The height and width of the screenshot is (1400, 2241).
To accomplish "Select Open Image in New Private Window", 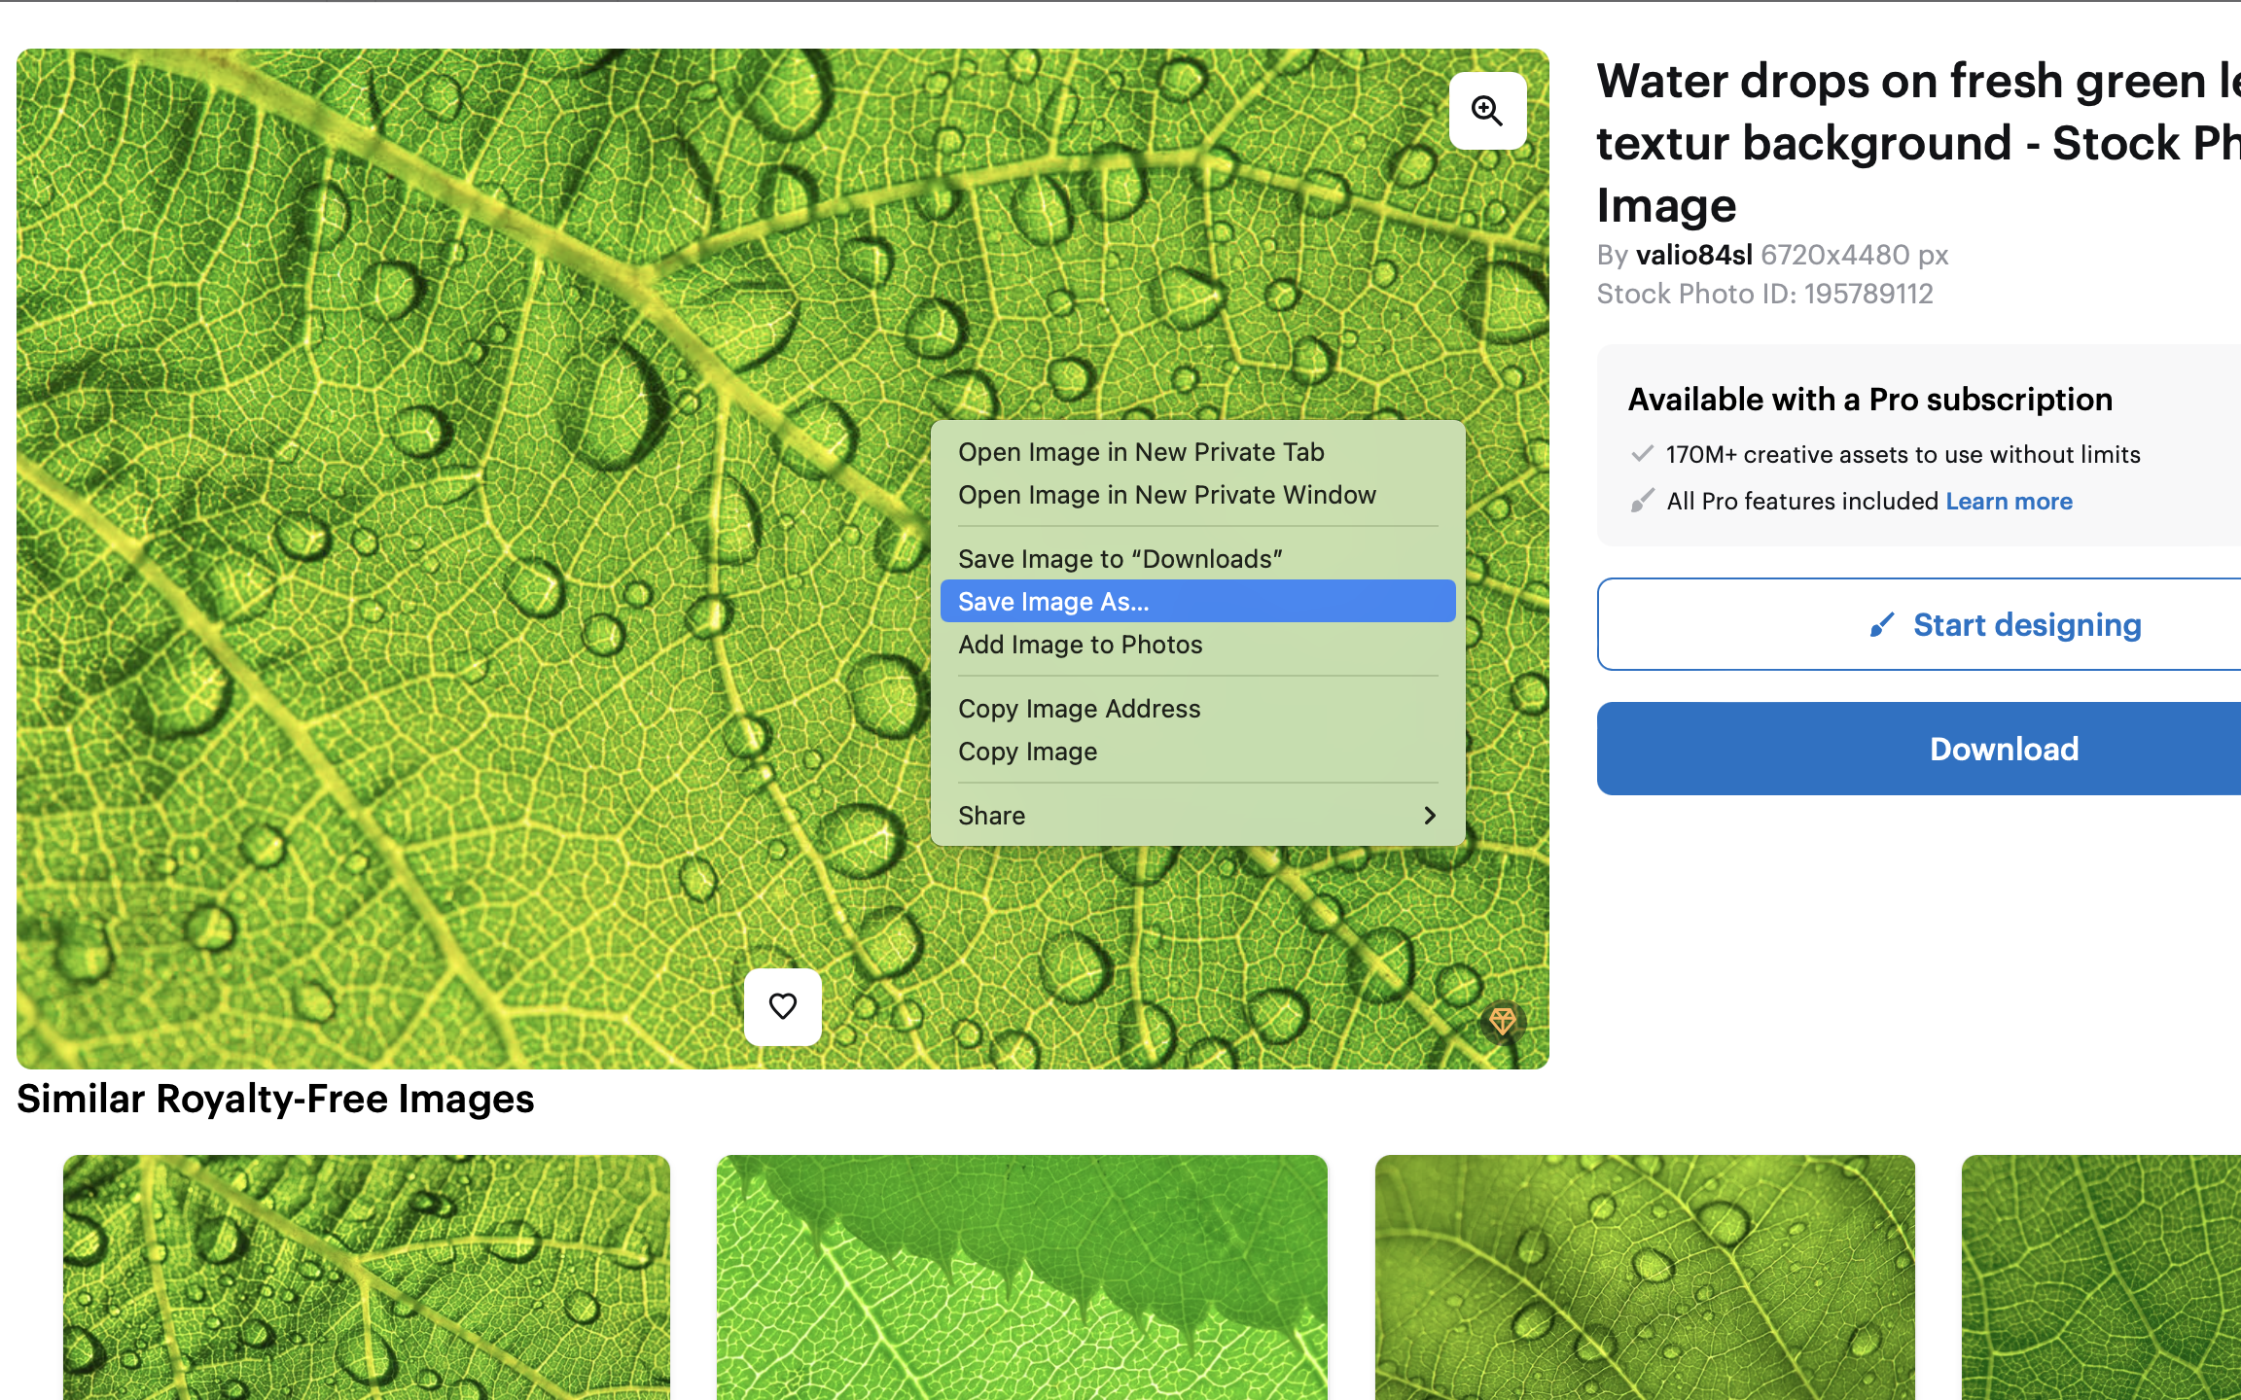I will [1197, 495].
